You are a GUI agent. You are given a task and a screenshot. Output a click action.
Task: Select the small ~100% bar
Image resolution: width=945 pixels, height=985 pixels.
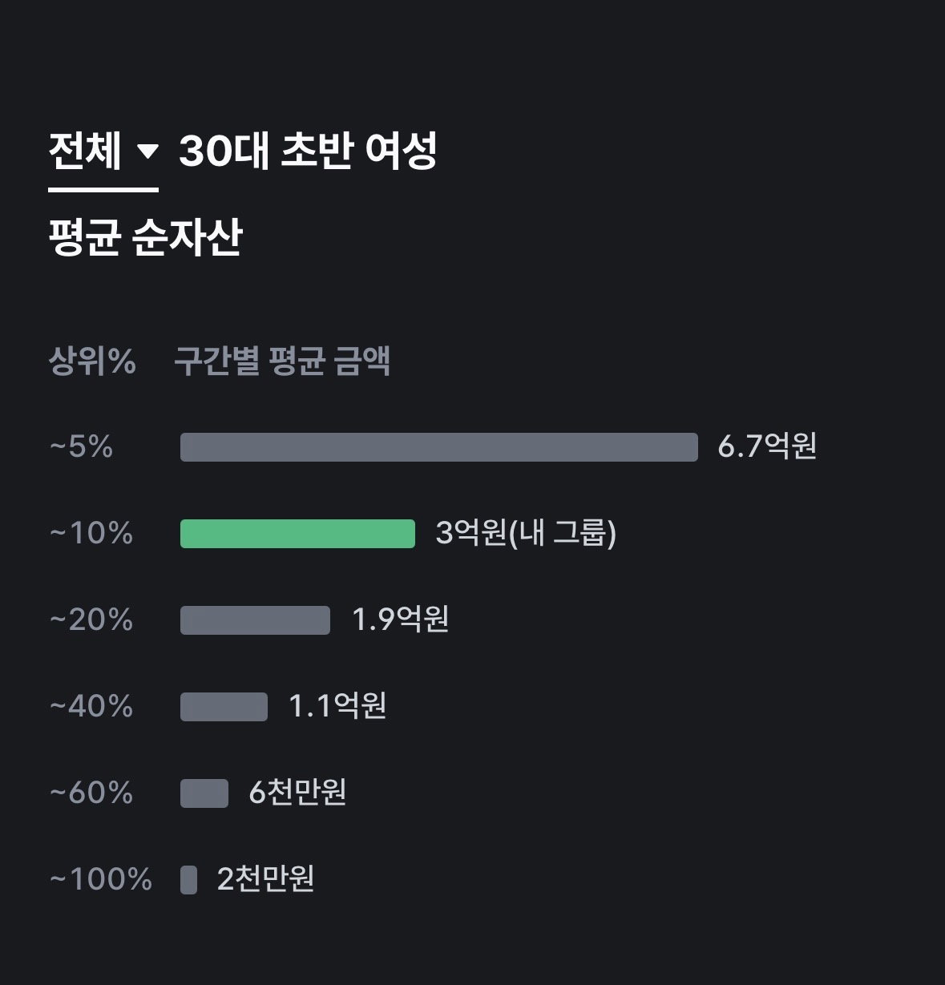click(x=188, y=880)
